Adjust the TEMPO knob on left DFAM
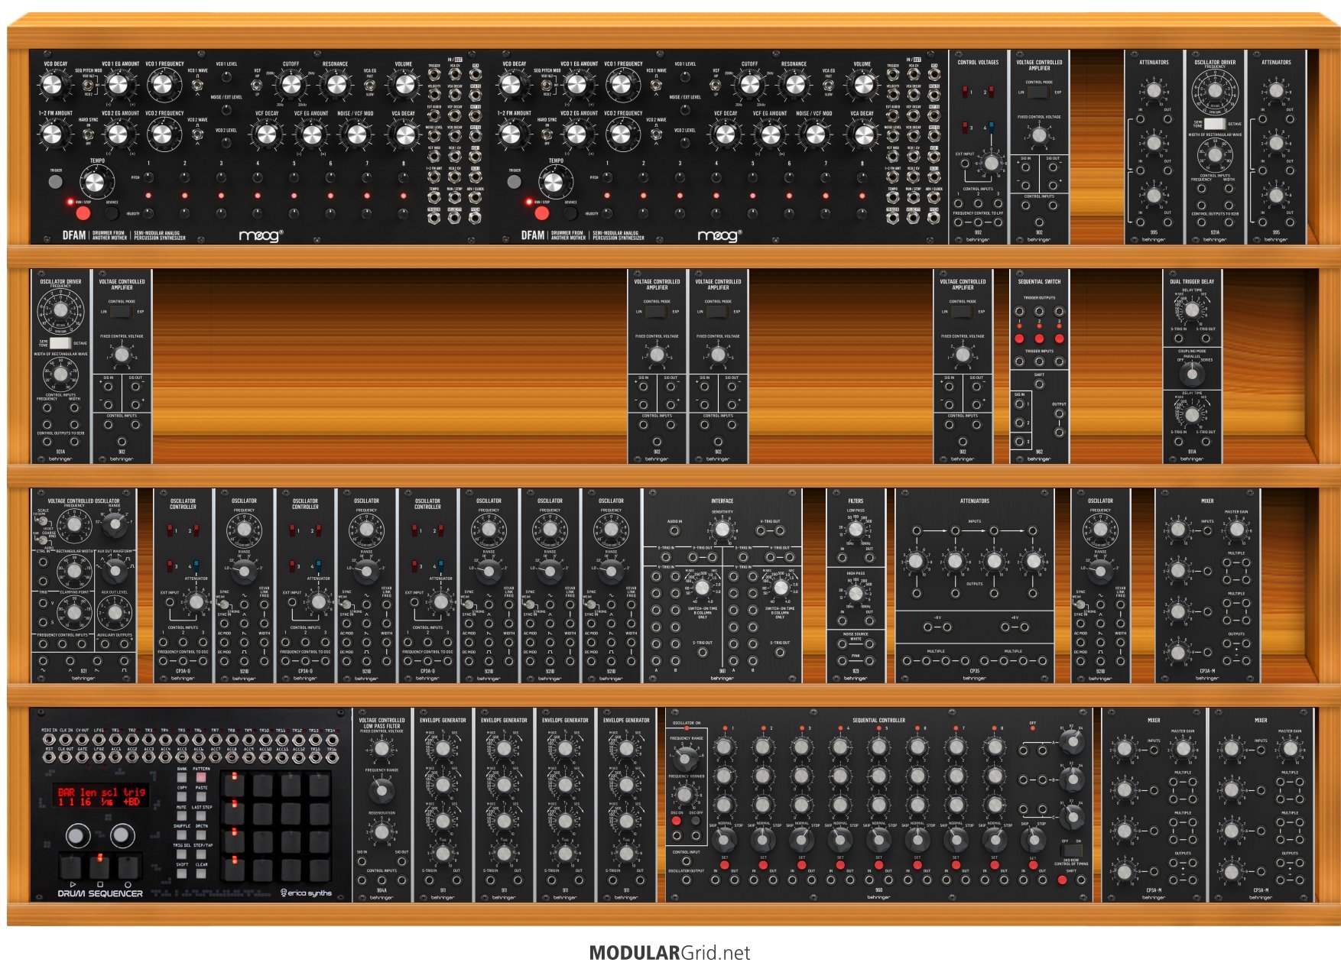The image size is (1341, 969). click(x=94, y=183)
